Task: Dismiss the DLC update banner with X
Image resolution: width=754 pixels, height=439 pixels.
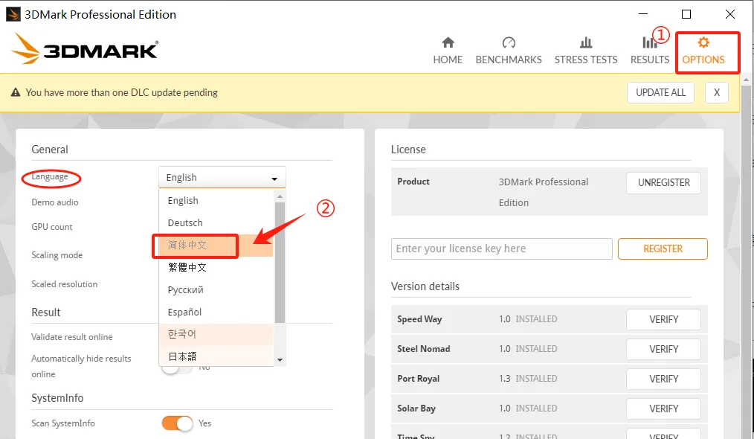Action: (717, 92)
